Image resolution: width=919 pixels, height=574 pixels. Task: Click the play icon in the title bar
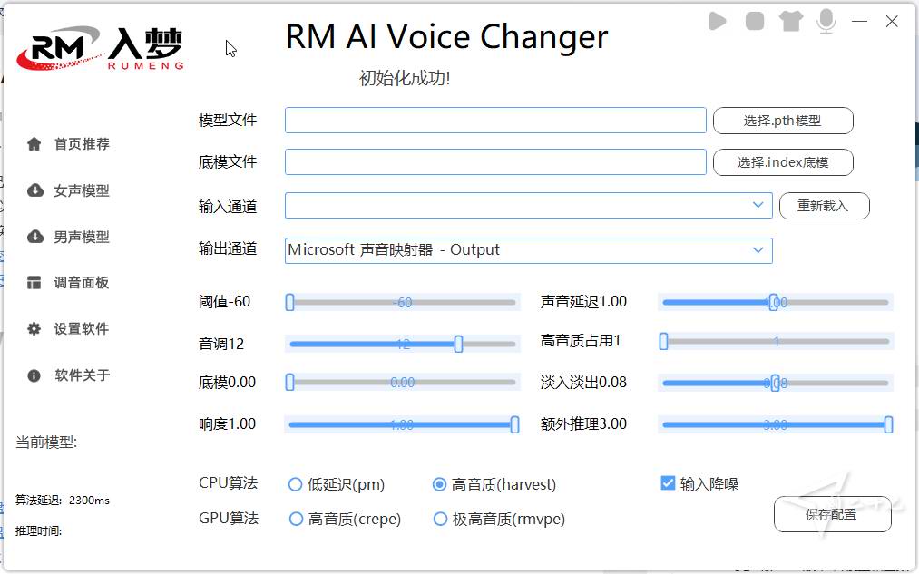[716, 21]
